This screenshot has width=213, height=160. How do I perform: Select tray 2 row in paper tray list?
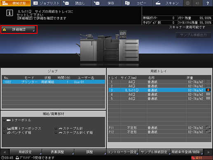click(159, 86)
